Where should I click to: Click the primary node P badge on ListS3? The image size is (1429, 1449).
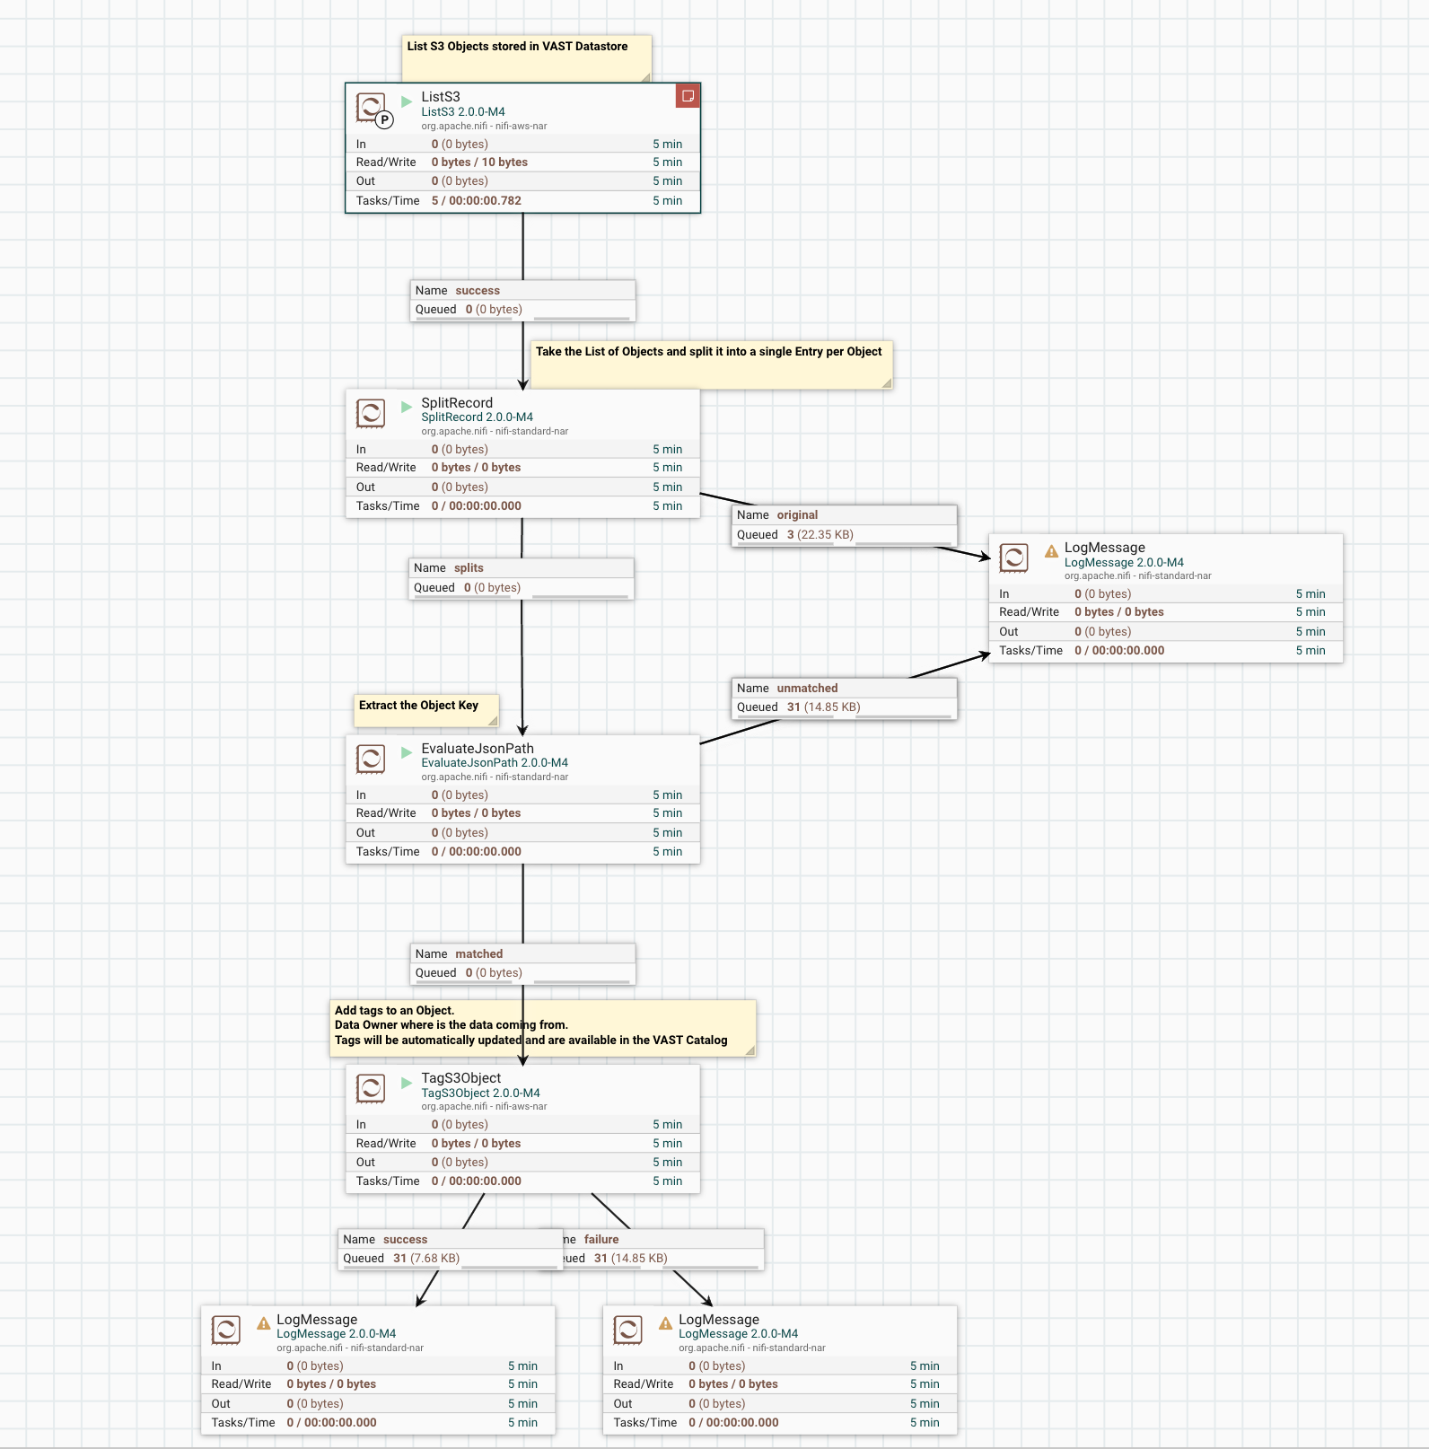(384, 119)
